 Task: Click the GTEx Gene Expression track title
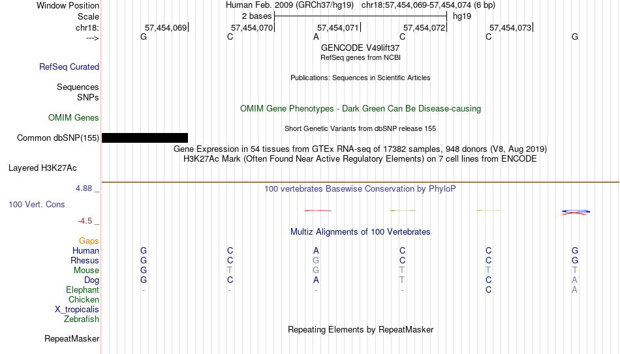pos(360,149)
